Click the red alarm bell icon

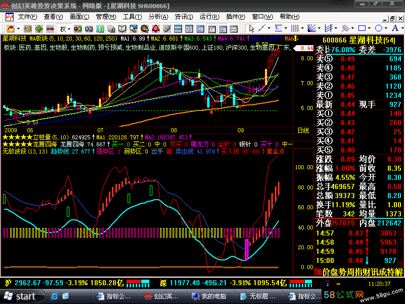[156, 28]
